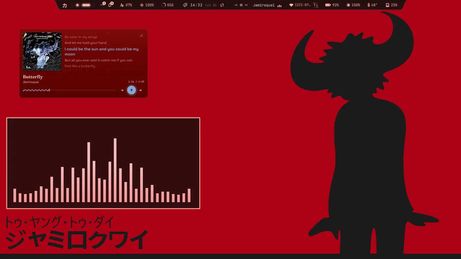Screen dimensions: 461x259
Task: Seek along the wavy song progress bar
Action: tap(69, 90)
